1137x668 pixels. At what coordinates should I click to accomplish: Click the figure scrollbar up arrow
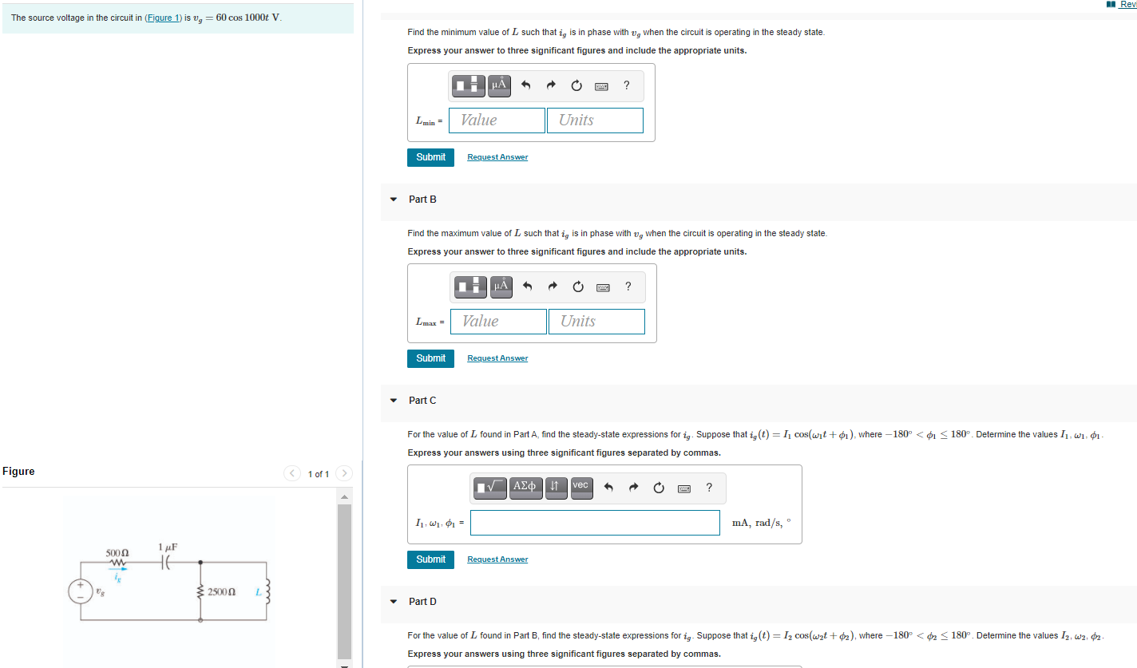click(x=344, y=497)
